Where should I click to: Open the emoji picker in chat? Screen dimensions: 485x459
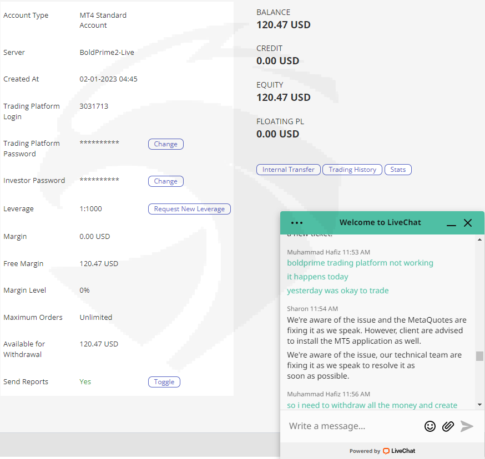point(430,426)
